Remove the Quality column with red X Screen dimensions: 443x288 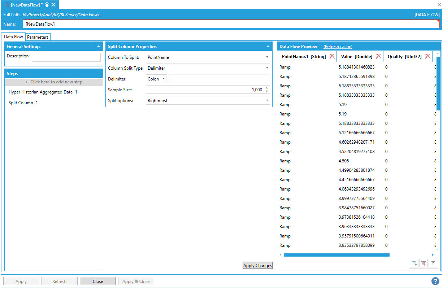[x=427, y=56]
